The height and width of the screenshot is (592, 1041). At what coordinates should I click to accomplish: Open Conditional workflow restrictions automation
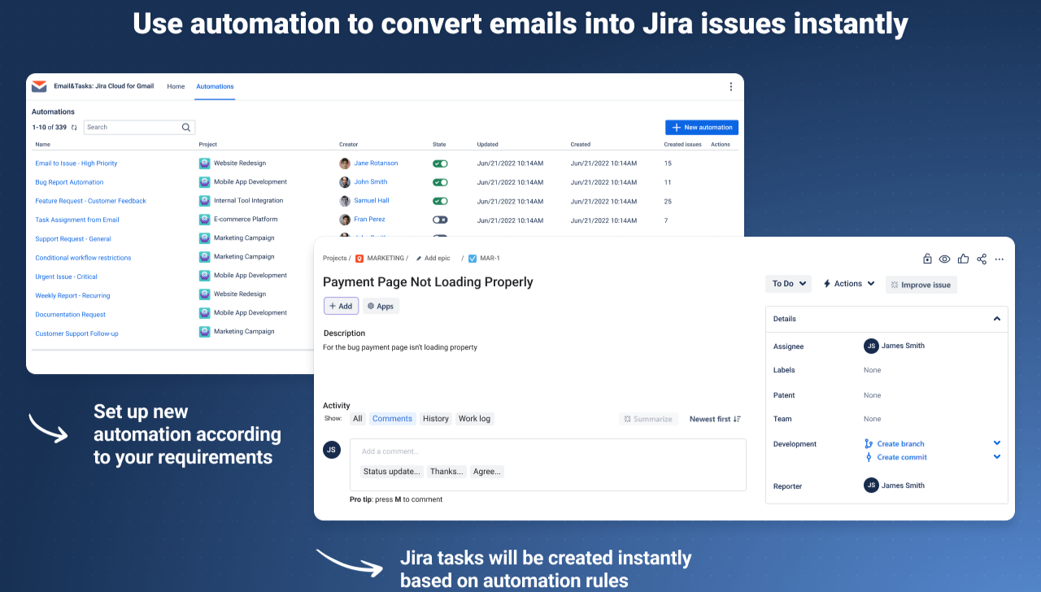tap(83, 258)
